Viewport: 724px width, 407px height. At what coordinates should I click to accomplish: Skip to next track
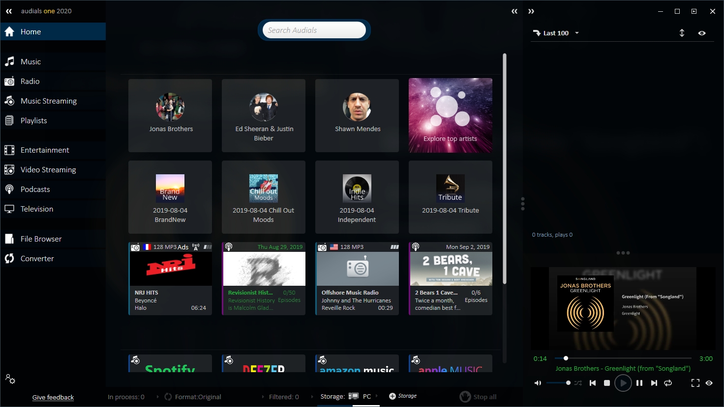pos(654,383)
